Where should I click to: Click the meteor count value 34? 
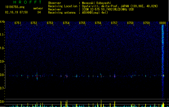[x=39, y=12]
